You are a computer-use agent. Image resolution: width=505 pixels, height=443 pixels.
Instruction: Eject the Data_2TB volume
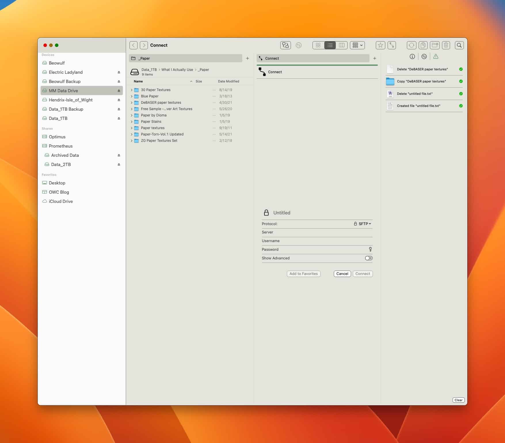(119, 165)
